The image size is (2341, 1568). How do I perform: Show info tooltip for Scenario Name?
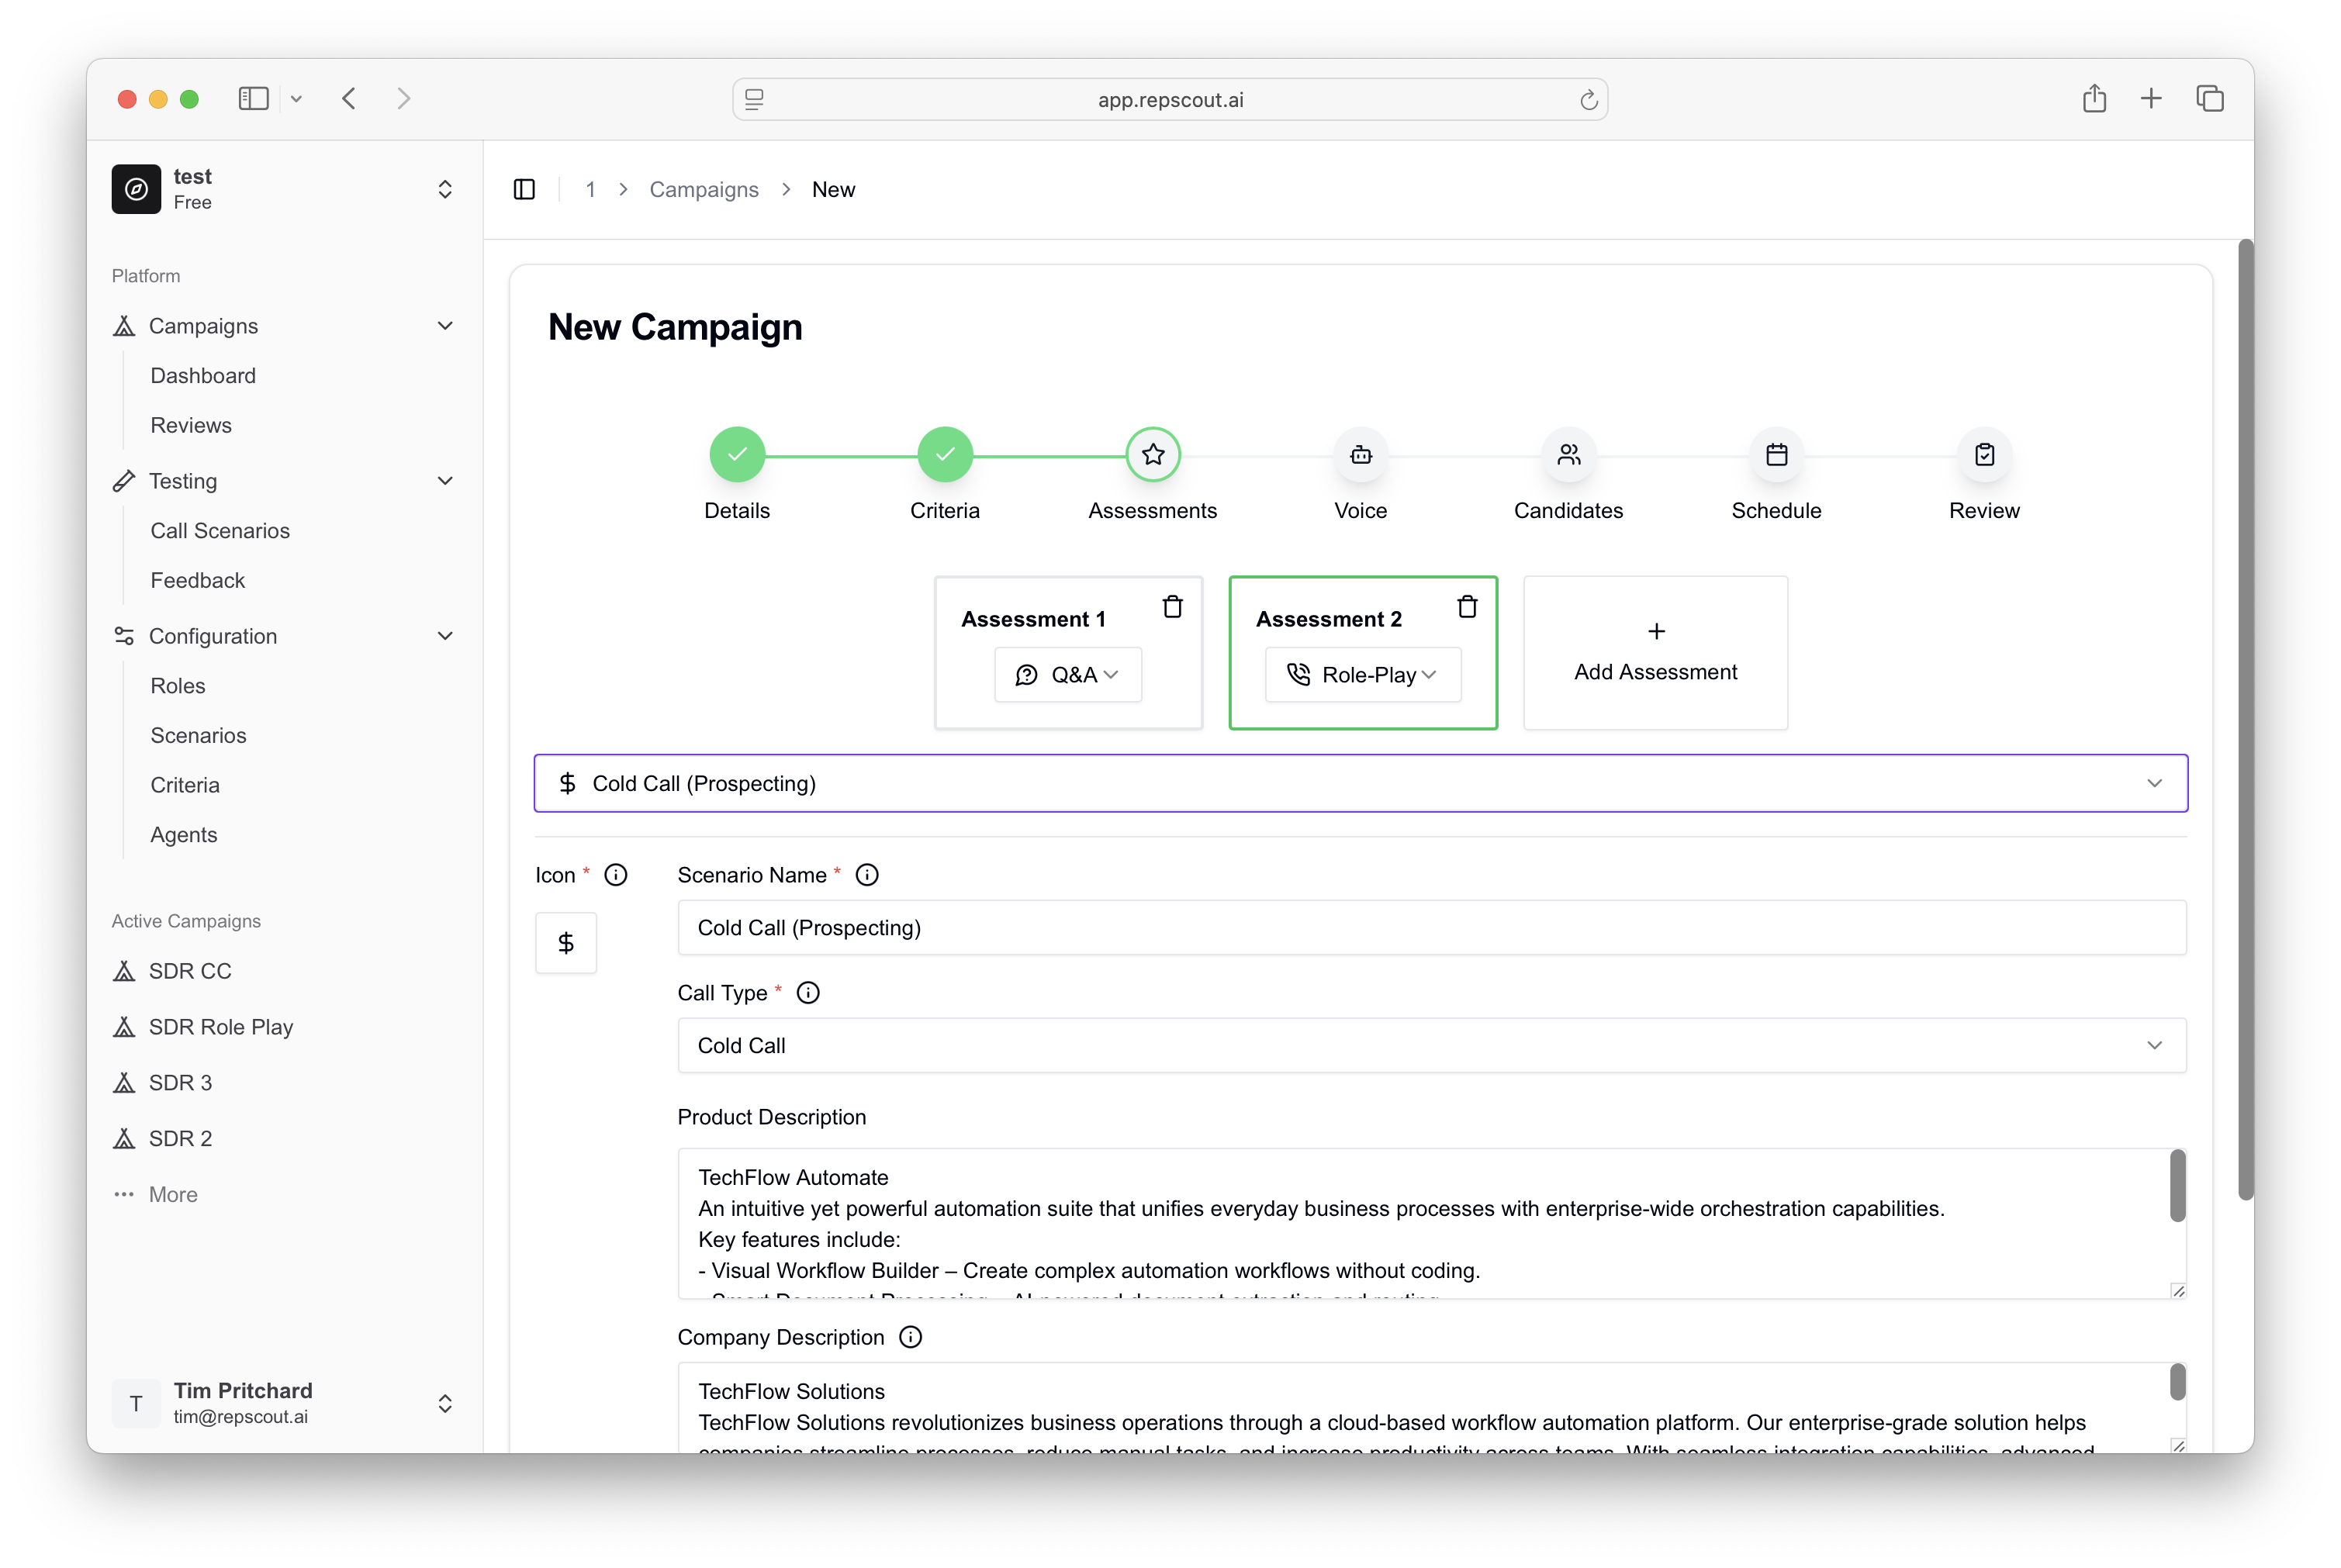coord(867,875)
